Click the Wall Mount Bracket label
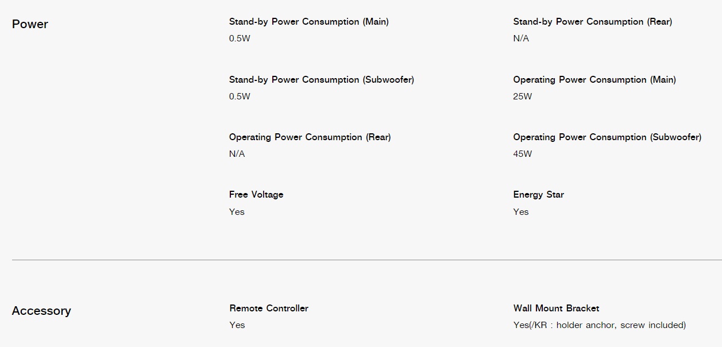Screen dimensions: 722x347 556,309
